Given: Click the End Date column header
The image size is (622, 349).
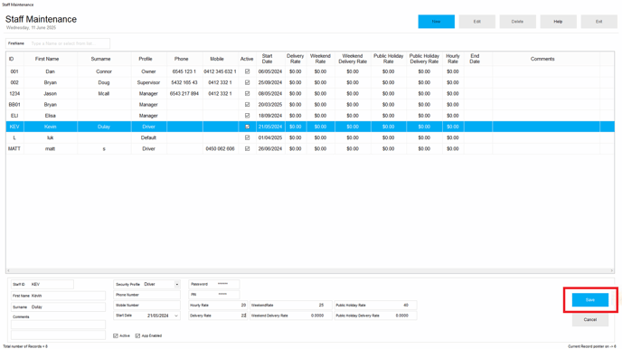Looking at the screenshot, I should click(x=478, y=59).
